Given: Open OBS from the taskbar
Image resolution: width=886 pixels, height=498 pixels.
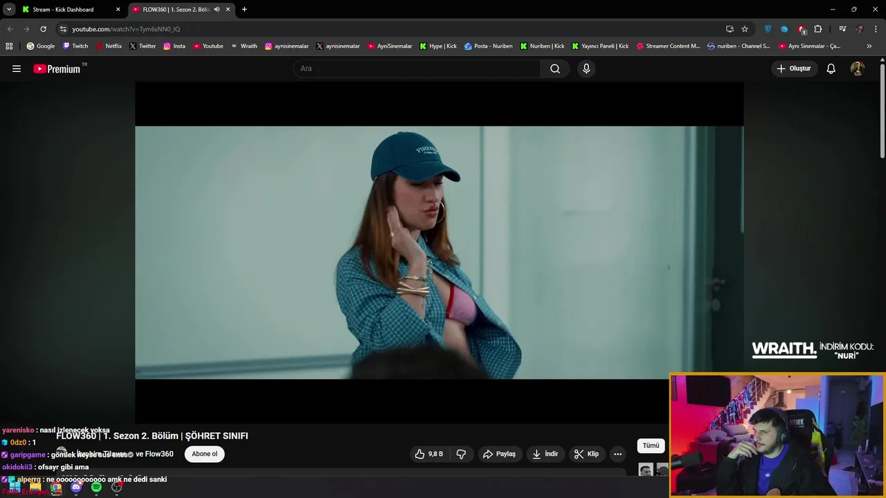Looking at the screenshot, I should (116, 488).
